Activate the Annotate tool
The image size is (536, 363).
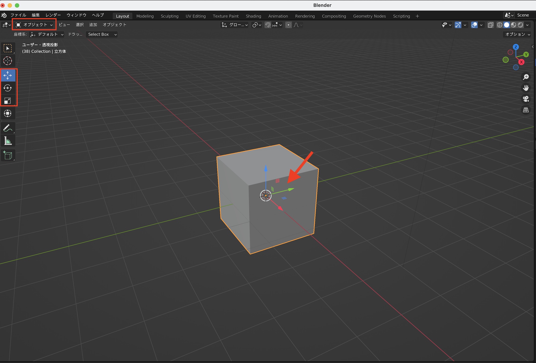(8, 128)
